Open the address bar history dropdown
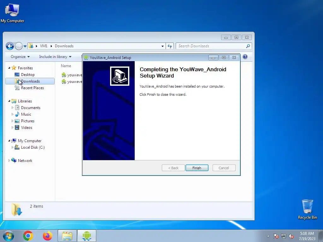Image resolution: width=323 pixels, height=242 pixels. point(162,46)
